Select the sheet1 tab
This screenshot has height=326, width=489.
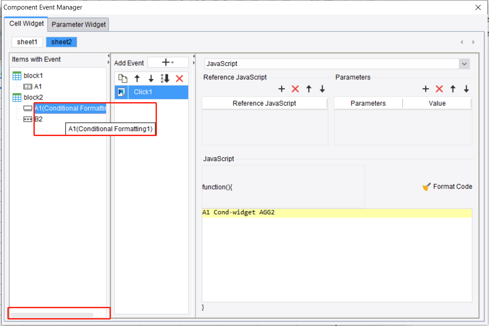[x=27, y=42]
